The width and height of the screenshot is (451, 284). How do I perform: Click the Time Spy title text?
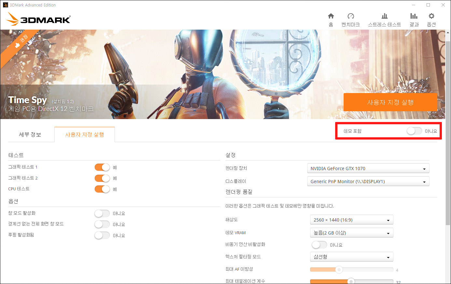(28, 100)
